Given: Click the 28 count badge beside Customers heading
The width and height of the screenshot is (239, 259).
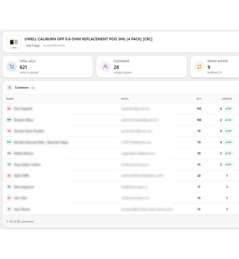Looking at the screenshot, I should click(x=33, y=88).
